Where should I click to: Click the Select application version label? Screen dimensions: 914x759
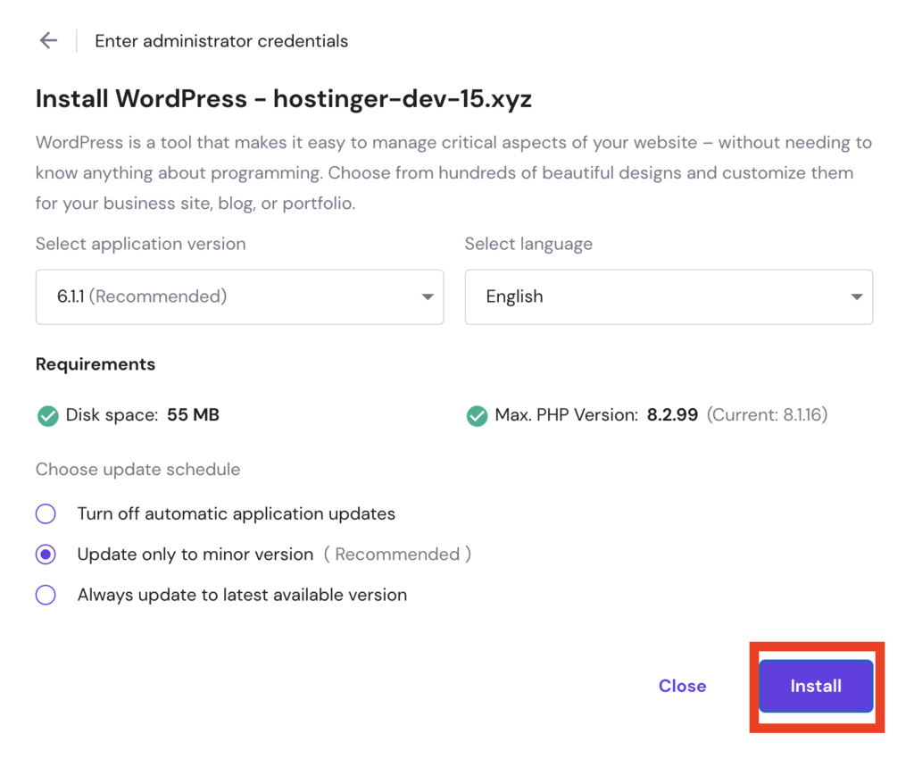click(140, 244)
